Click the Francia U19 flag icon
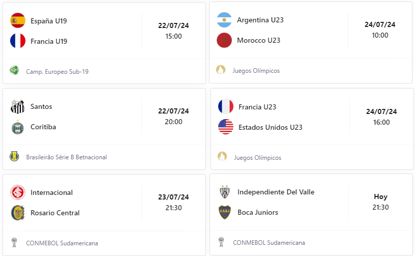The height and width of the screenshot is (256, 415). 18,41
